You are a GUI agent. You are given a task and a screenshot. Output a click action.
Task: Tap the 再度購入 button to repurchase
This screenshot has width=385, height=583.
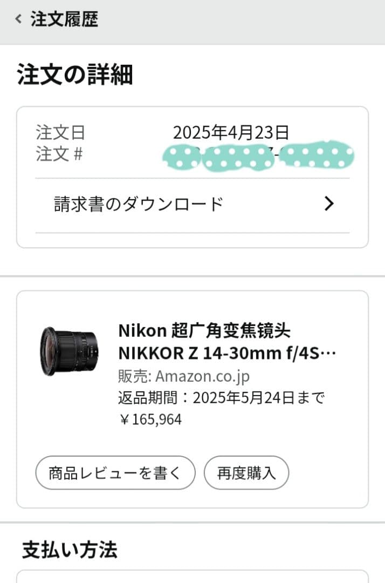point(246,472)
